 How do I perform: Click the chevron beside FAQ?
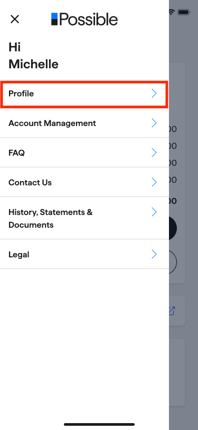click(x=154, y=153)
